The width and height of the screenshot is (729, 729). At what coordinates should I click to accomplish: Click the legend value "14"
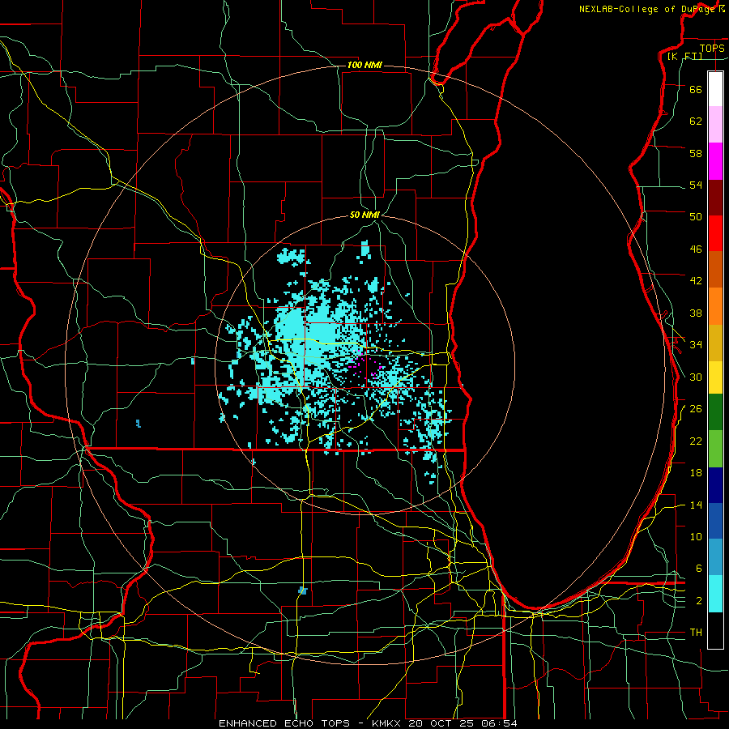coord(696,505)
